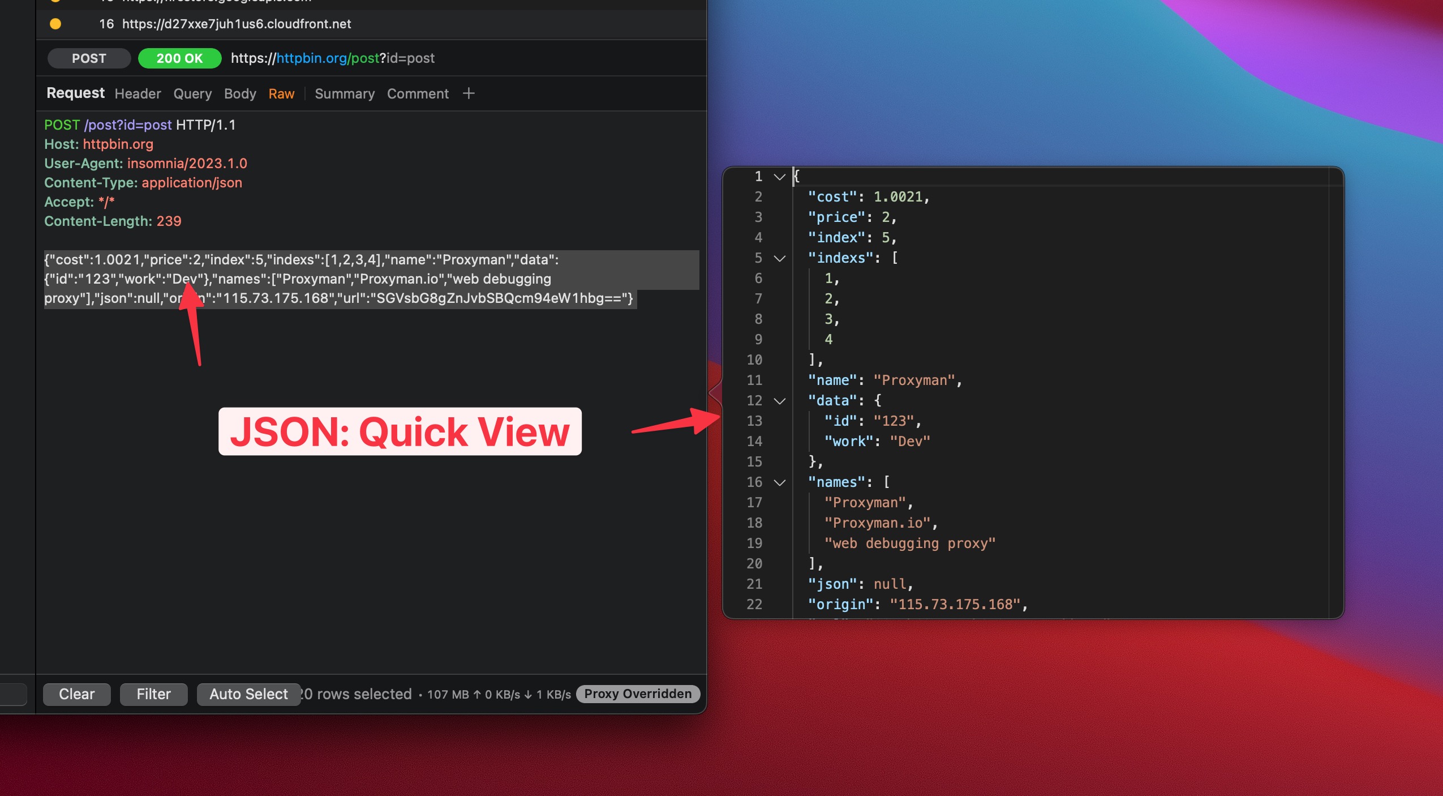
Task: Click the plus icon to add a request tab
Action: 469,93
